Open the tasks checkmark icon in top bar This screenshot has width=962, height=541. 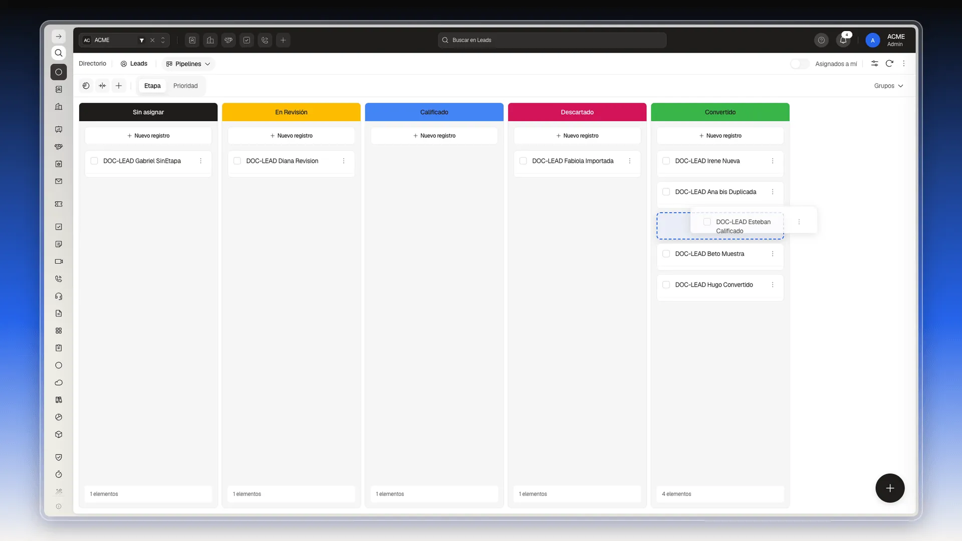[x=247, y=40]
